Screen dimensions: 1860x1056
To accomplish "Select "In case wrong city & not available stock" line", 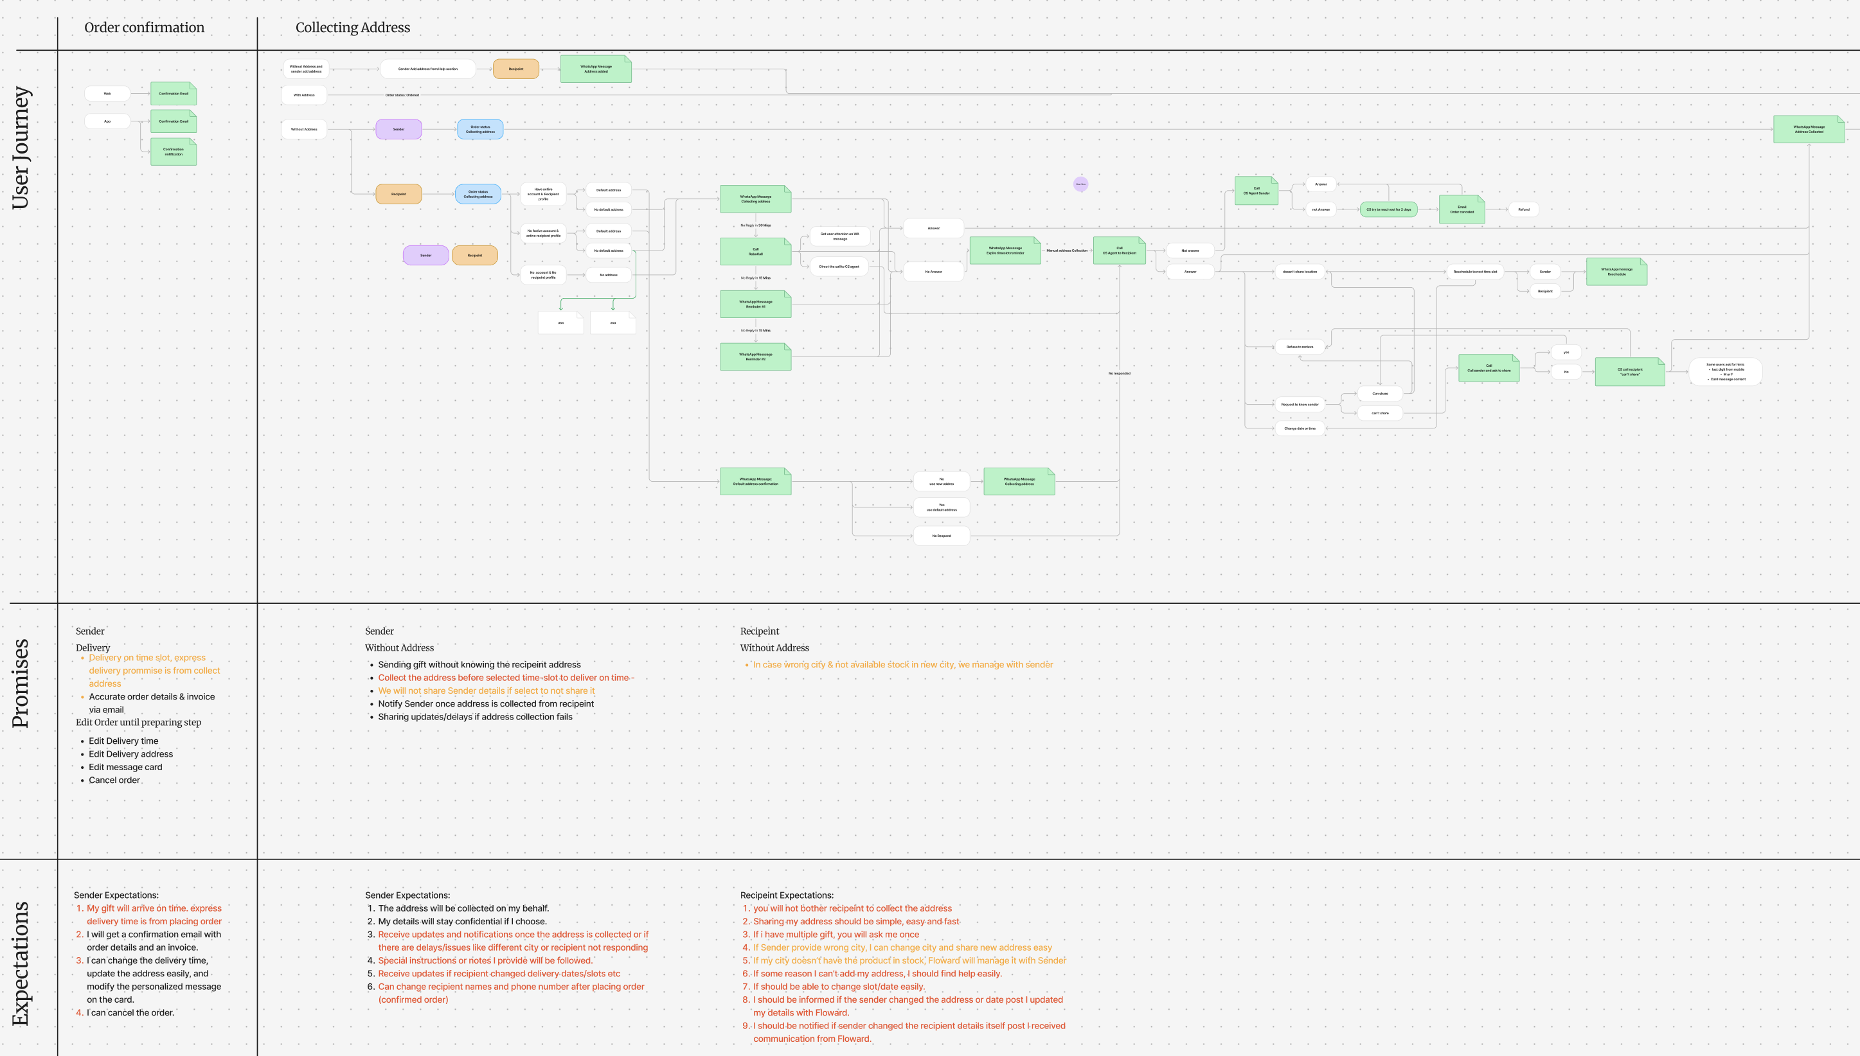I will 903,665.
